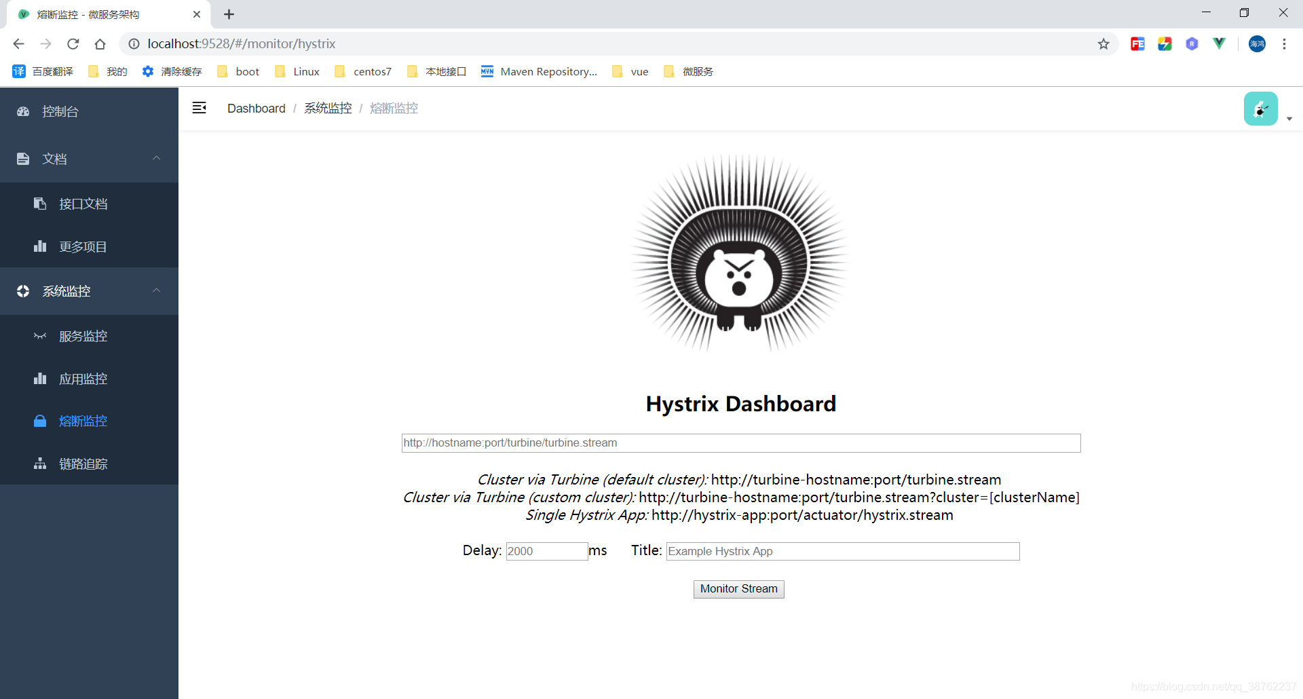Click the 应用监控 chart icon
Image resolution: width=1303 pixels, height=699 pixels.
click(x=40, y=379)
